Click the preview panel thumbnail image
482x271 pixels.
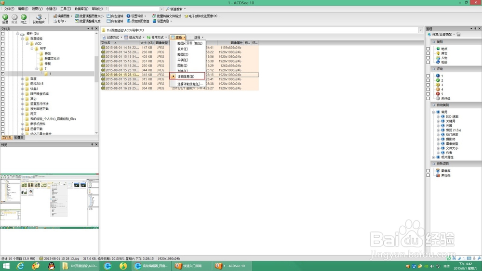50,201
